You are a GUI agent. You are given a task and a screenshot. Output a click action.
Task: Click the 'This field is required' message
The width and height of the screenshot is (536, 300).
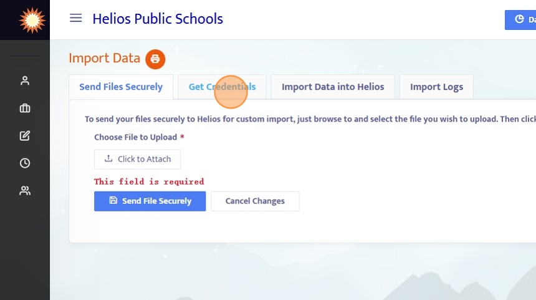(149, 181)
